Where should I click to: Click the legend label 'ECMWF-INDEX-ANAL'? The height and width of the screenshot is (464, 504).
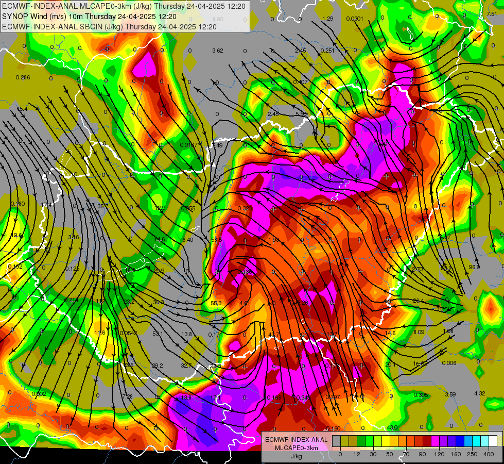click(x=297, y=440)
